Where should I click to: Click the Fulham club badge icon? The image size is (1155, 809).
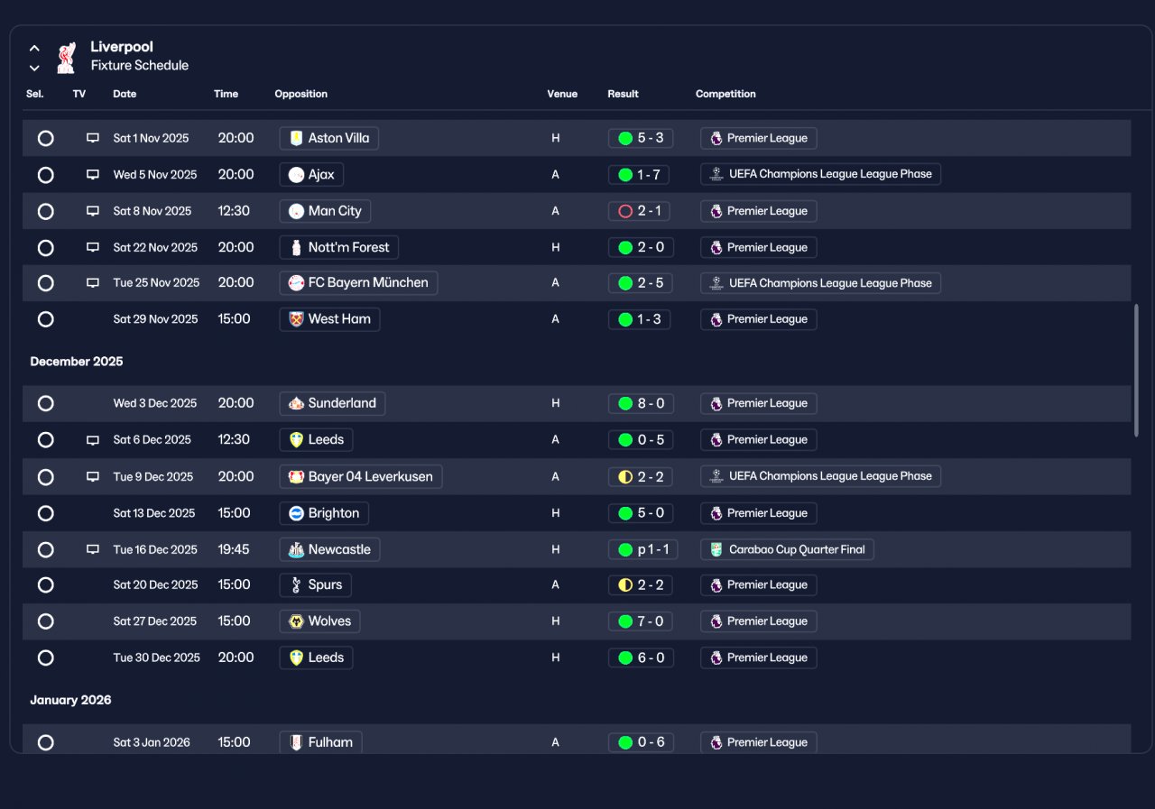click(x=296, y=742)
